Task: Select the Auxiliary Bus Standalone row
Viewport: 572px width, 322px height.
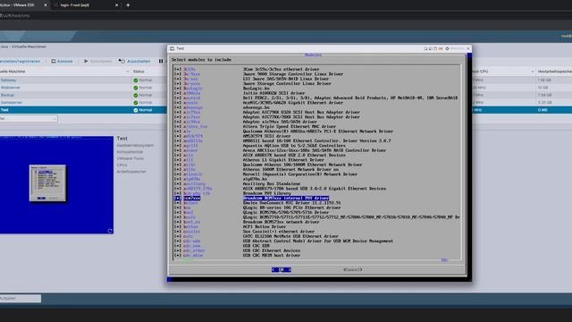Action: click(317, 183)
